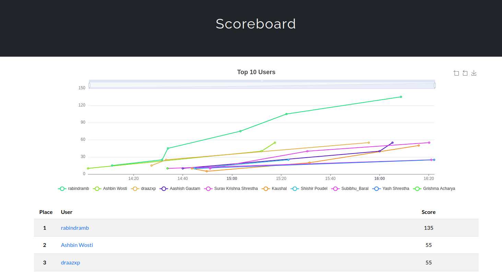This screenshot has width=502, height=272.
Task: Click the Score column header
Action: (x=428, y=212)
